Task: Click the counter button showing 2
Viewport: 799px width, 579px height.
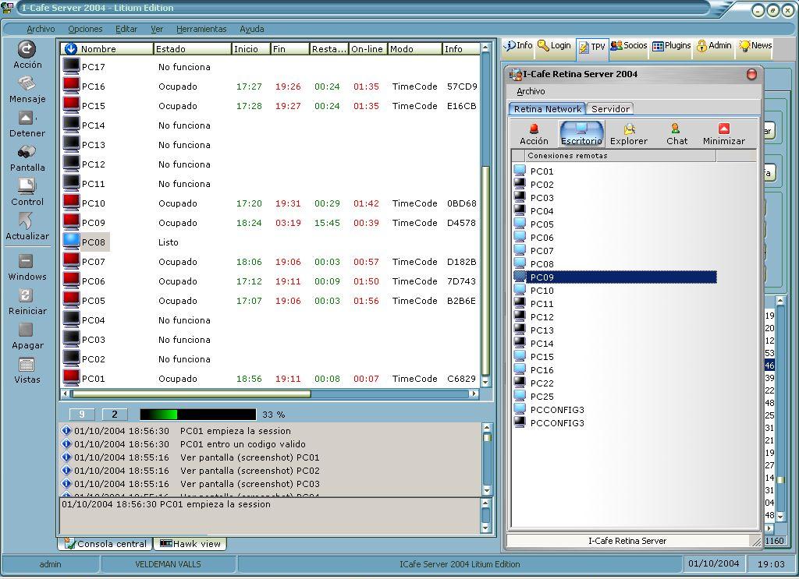Action: 114,414
